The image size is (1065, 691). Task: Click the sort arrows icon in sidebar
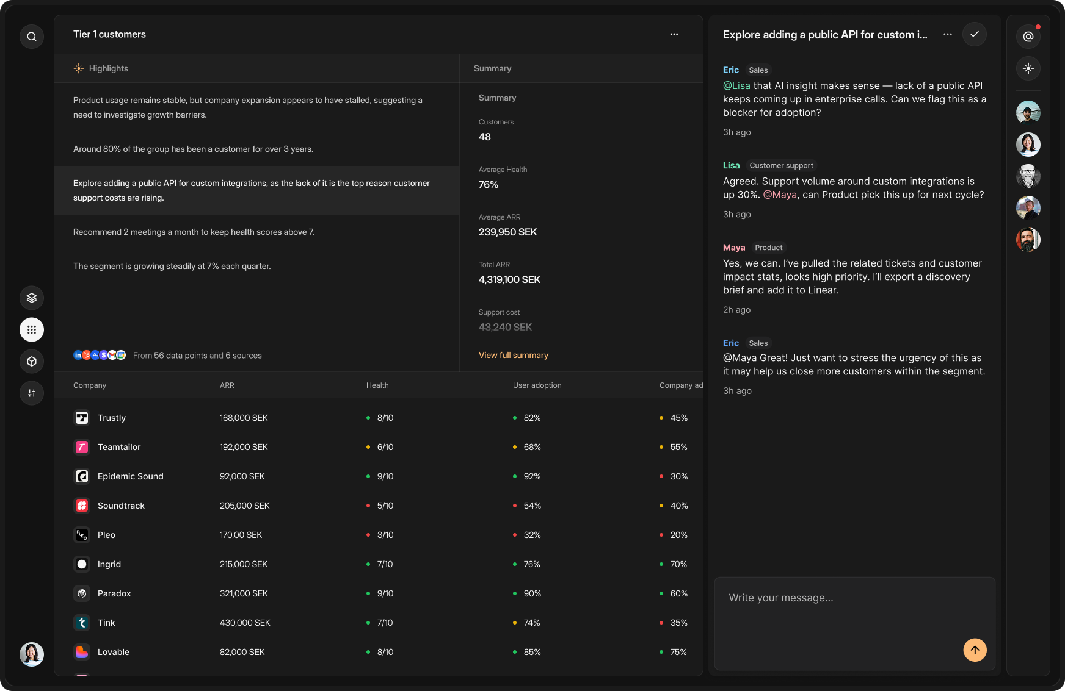tap(32, 393)
